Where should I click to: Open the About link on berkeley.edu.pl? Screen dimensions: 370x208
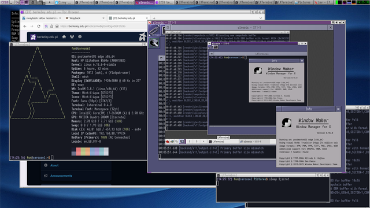point(54,165)
